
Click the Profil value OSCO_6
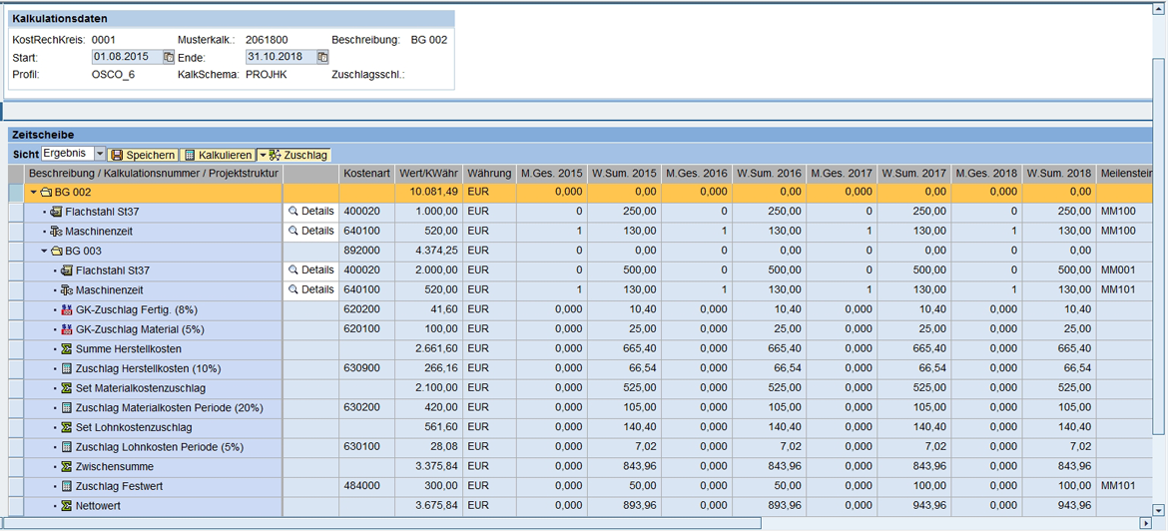pos(113,75)
